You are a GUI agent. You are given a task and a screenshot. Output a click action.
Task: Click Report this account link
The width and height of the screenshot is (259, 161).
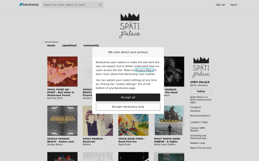201,148
